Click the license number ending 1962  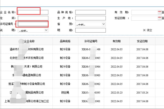91,84
